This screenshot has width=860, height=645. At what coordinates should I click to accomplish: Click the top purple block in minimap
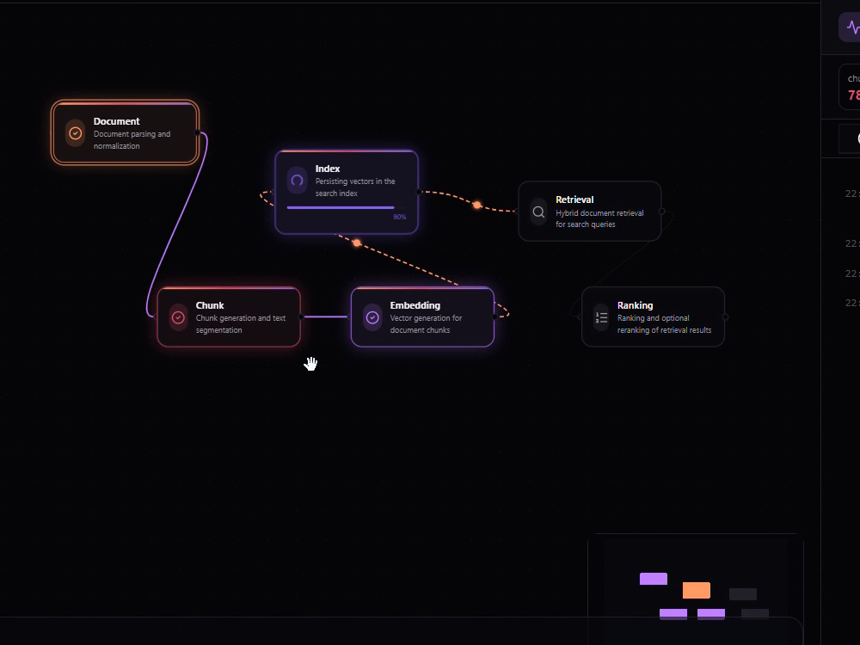654,579
